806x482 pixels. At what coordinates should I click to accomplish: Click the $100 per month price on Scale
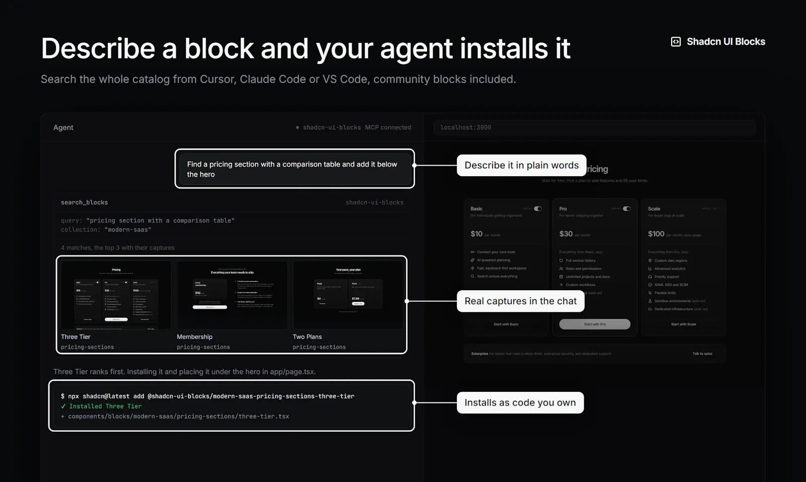[x=675, y=234]
